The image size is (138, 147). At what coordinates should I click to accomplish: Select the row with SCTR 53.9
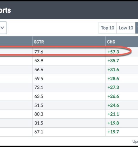pyautogui.click(x=69, y=61)
